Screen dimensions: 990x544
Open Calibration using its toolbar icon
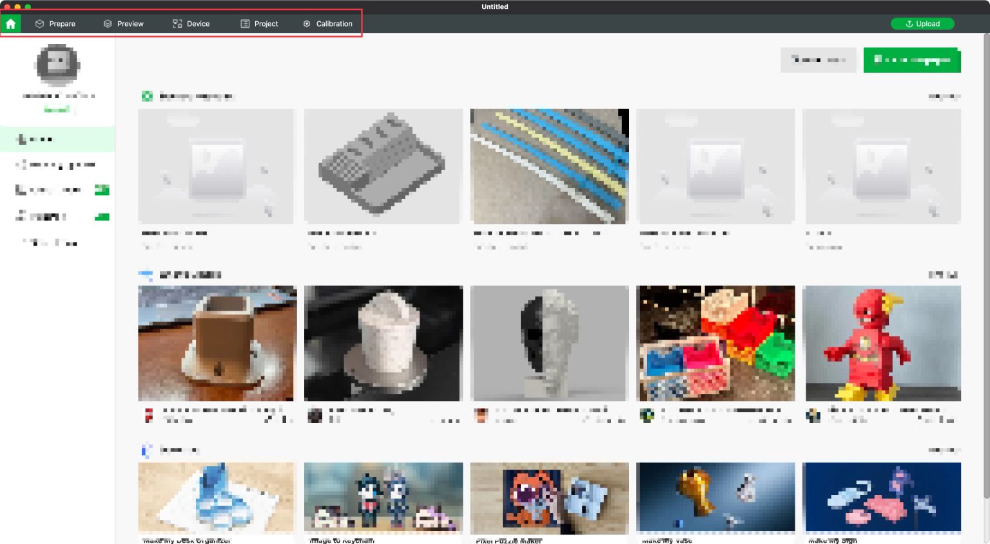306,23
